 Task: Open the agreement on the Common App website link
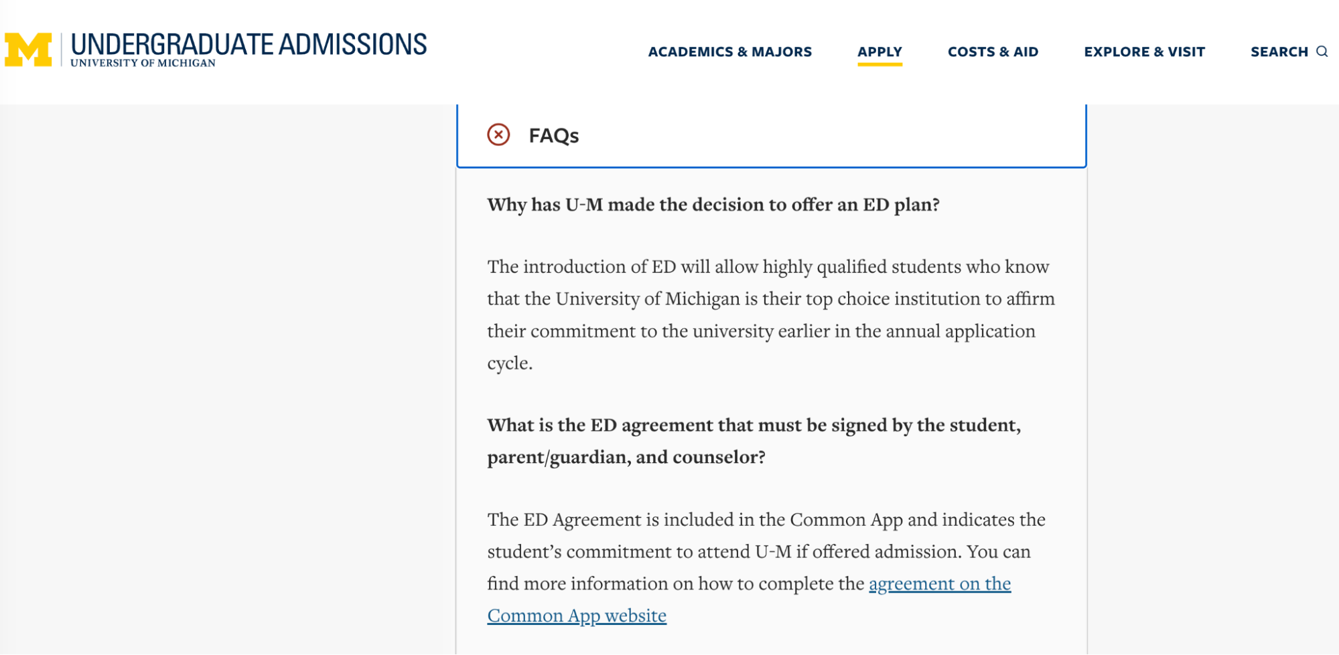(939, 583)
